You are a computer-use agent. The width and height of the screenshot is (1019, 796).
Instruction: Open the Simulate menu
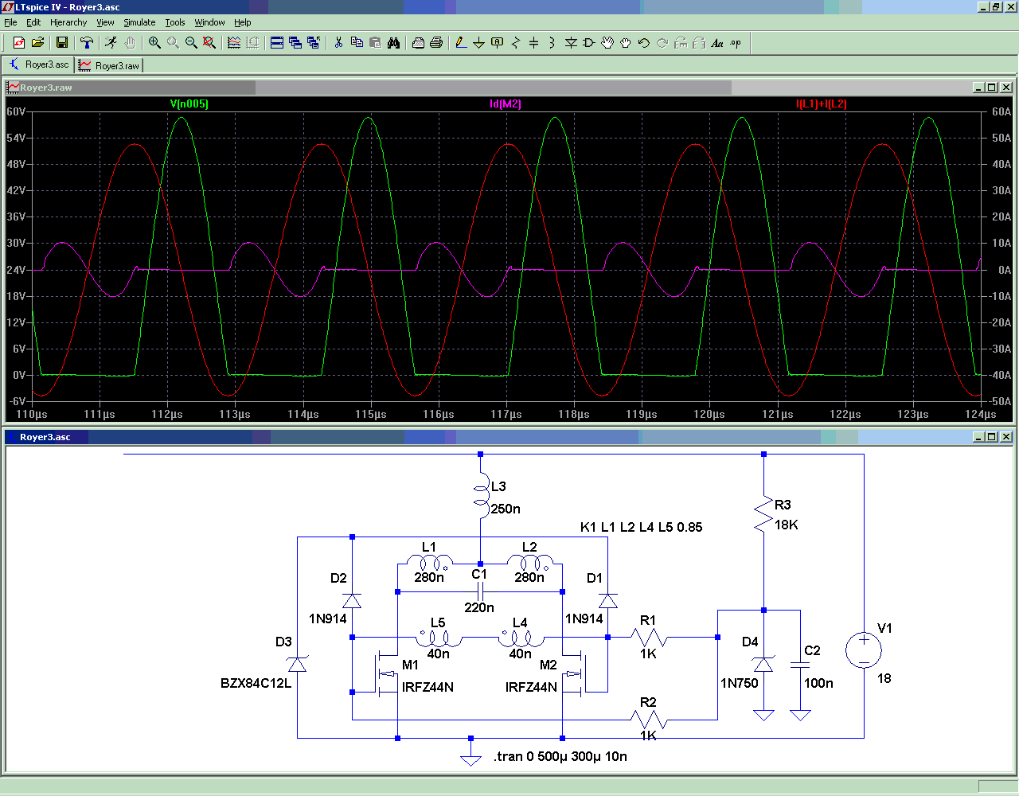(x=139, y=22)
